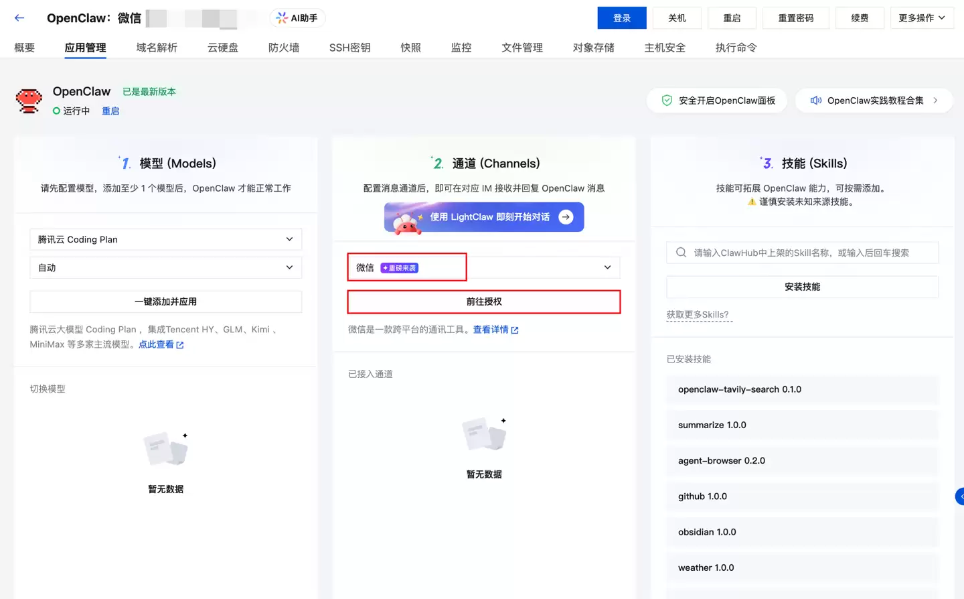The image size is (964, 599).
Task: Click the 安装技能 install skills button
Action: point(801,287)
